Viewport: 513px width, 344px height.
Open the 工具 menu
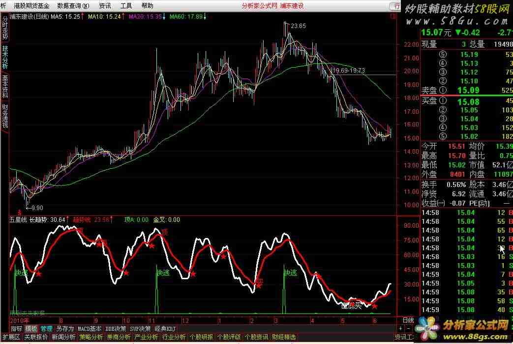point(126,6)
